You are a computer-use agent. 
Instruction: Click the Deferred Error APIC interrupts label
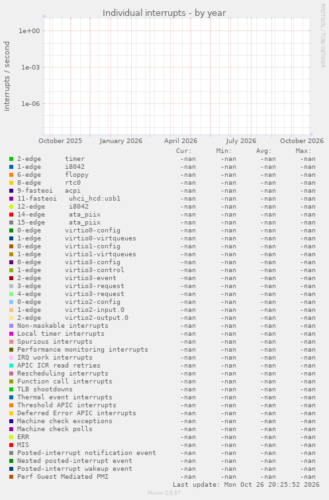point(77,413)
